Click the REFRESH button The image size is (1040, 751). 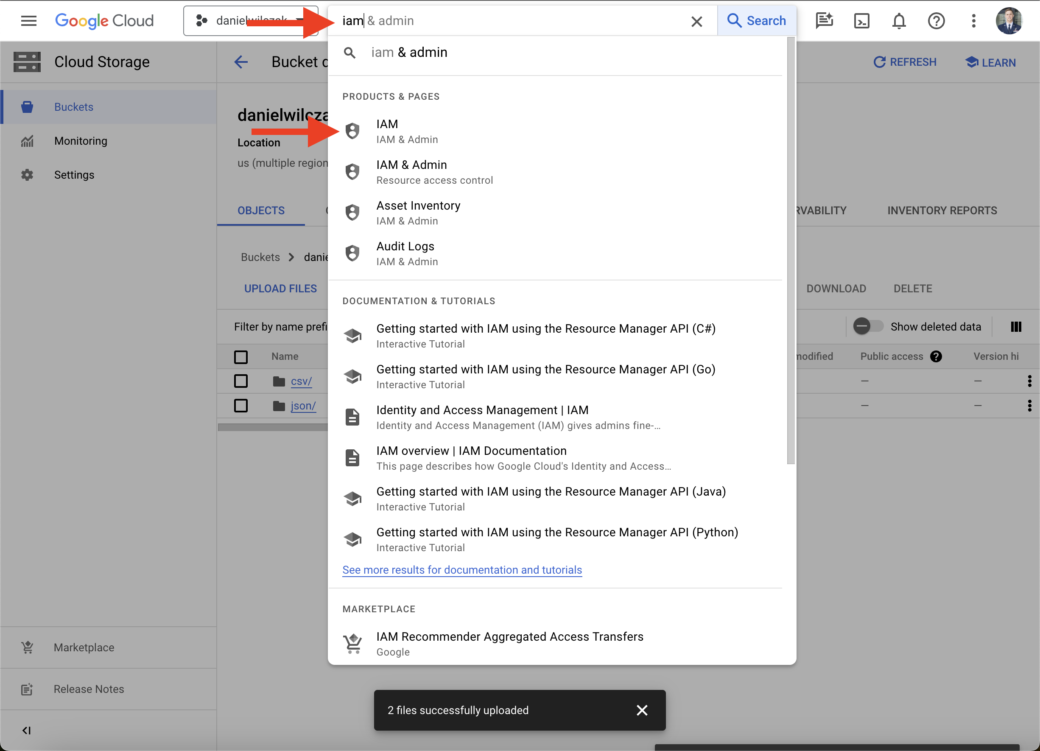[905, 62]
